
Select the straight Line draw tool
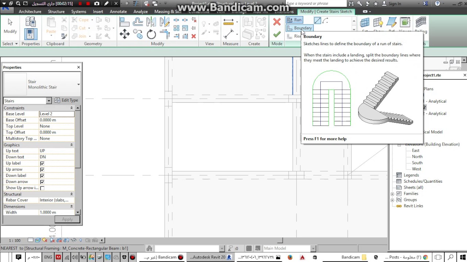point(317,20)
